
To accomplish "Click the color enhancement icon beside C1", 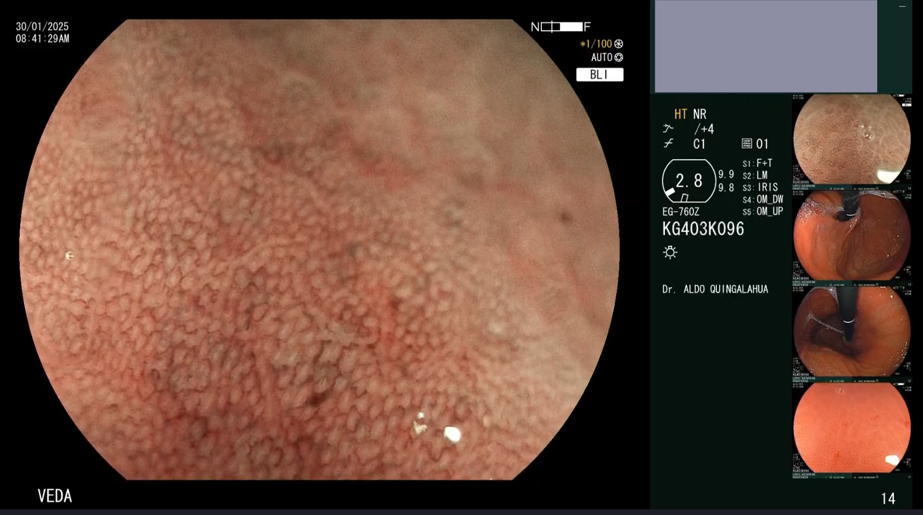I will 668,144.
